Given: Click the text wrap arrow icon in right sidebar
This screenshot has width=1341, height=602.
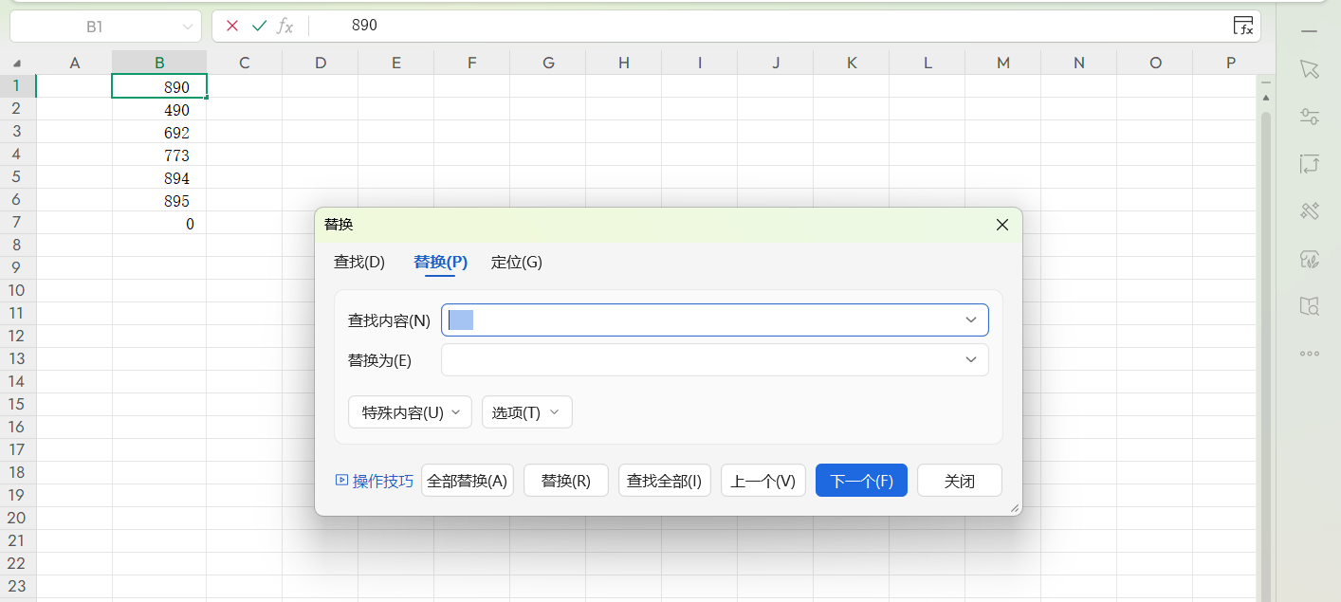Looking at the screenshot, I should click(x=1309, y=163).
